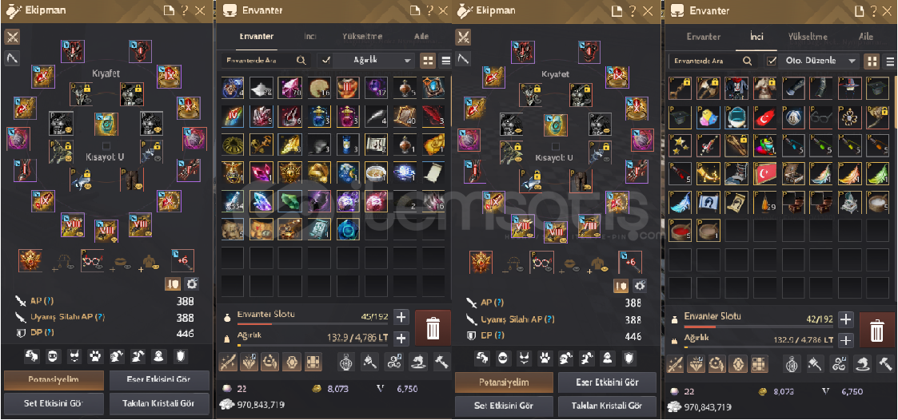Expand inventory slots with the plus beside 45/192

tap(401, 317)
